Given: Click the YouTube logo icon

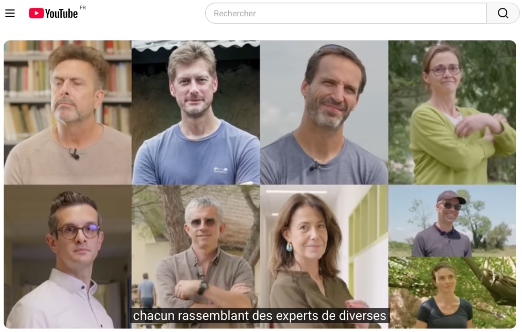Looking at the screenshot, I should pyautogui.click(x=36, y=13).
